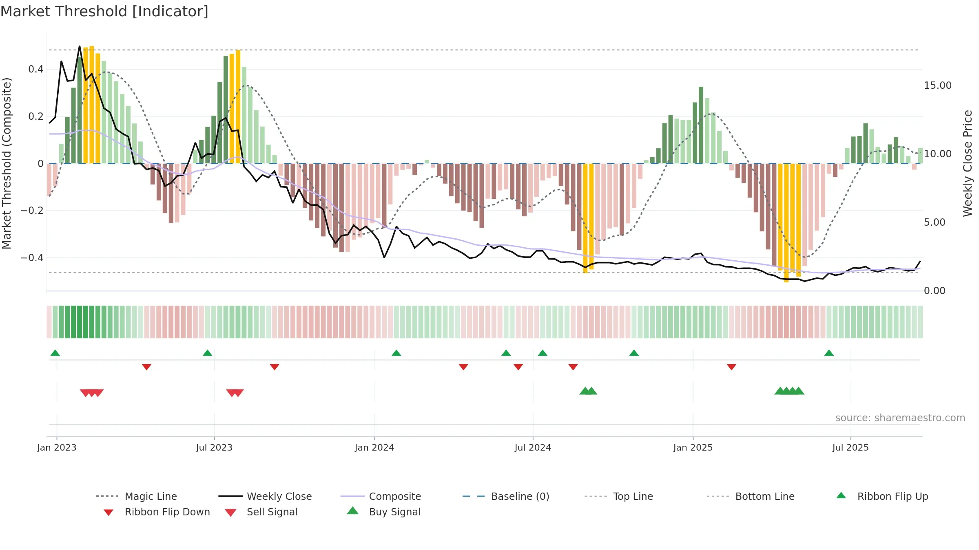Click the Jul 2024 x-axis label
This screenshot has height=550, width=979.
(x=533, y=447)
